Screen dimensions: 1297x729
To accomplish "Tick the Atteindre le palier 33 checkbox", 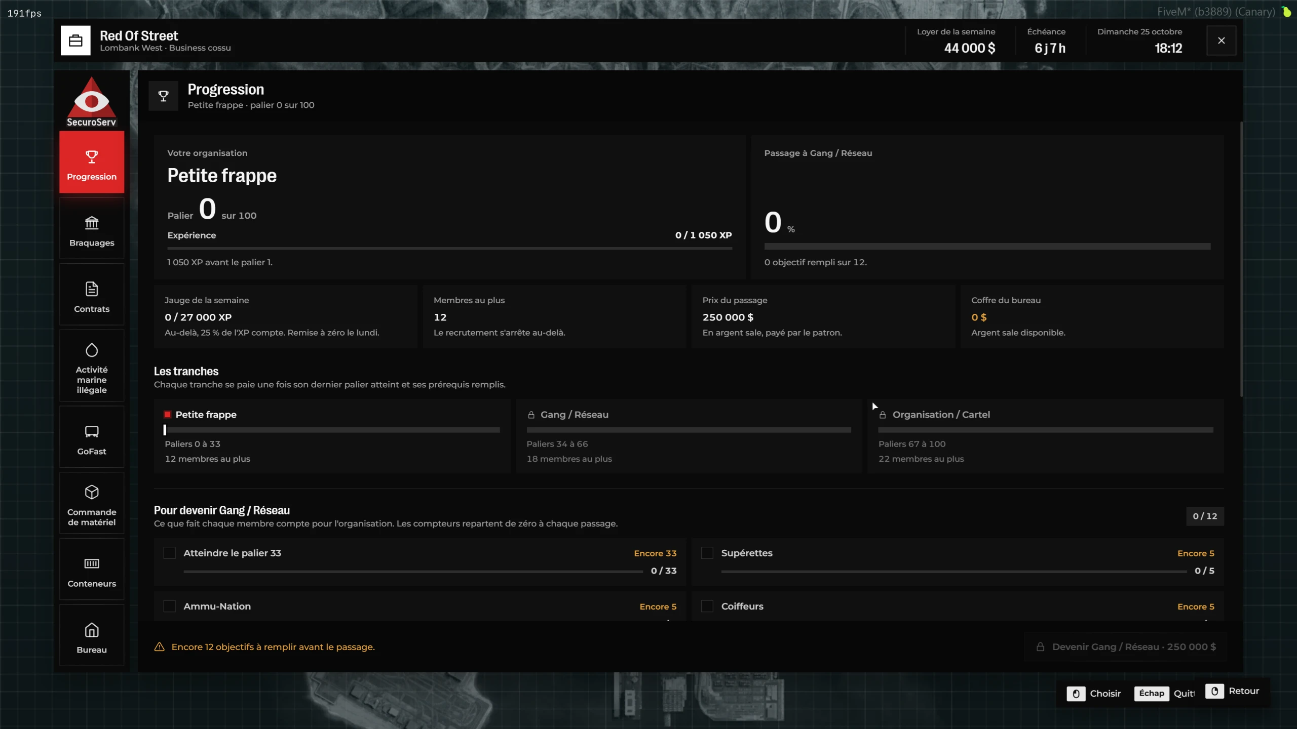I will coord(170,553).
